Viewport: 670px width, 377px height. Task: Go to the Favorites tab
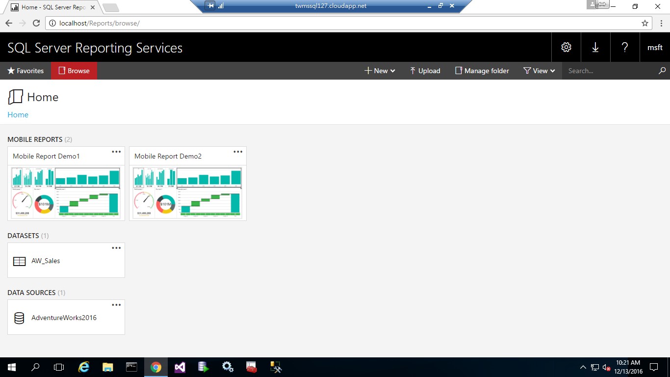pos(26,71)
